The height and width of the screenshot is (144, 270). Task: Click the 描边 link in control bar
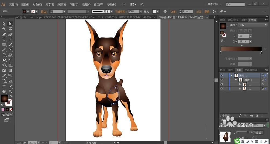coord(44,12)
